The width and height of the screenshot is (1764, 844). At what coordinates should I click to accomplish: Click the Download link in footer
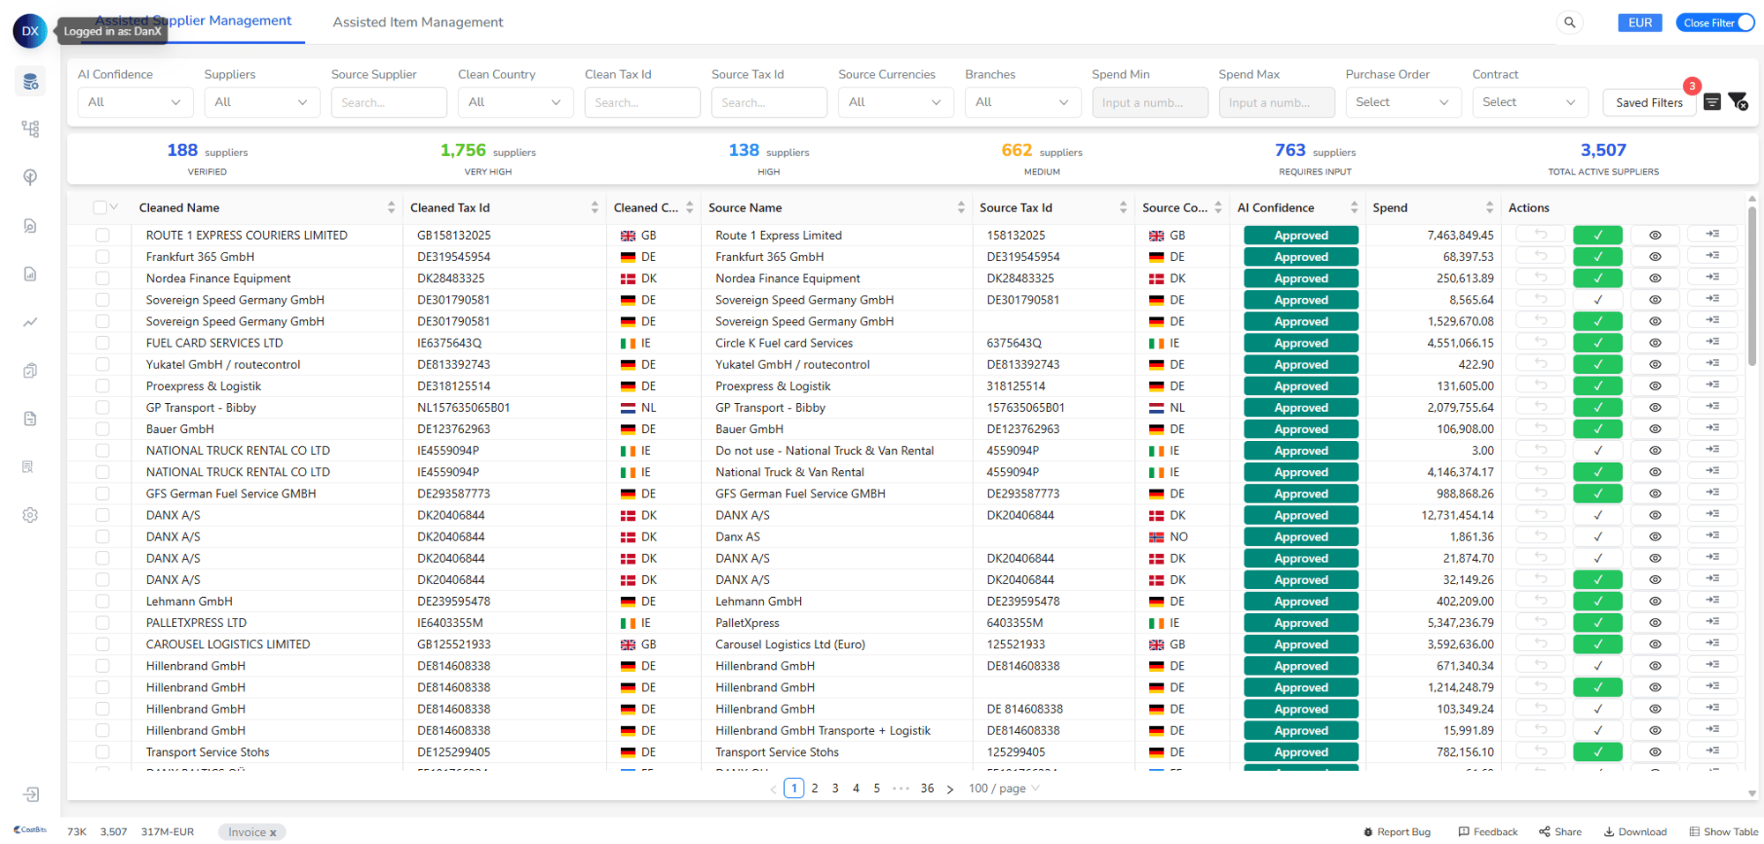[x=1635, y=832]
